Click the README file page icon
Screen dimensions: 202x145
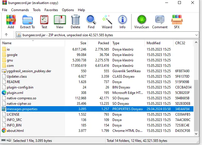point(4,82)
